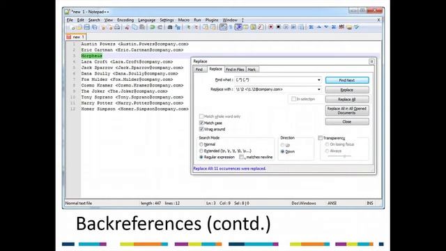Screen dimensions: 446x251
Task: Open the Language menu
Action: point(147,20)
